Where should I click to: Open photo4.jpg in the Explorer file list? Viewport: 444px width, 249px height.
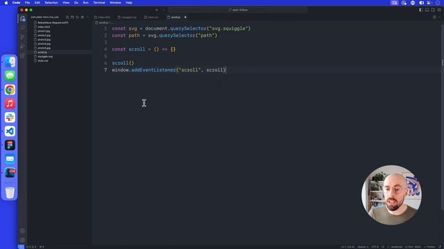(x=44, y=44)
